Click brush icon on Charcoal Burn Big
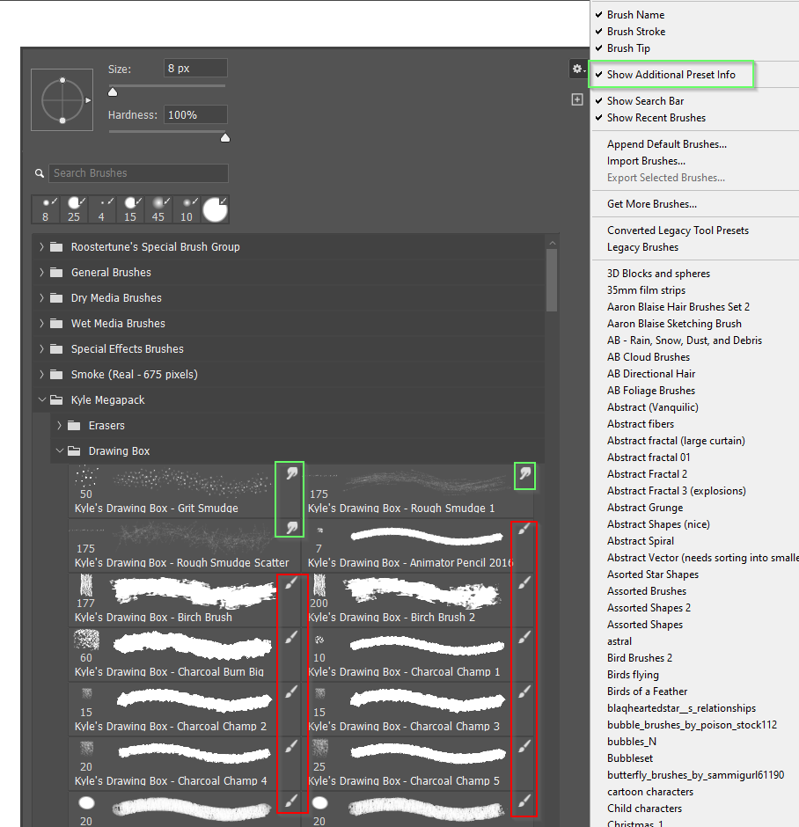799x827 pixels. [x=291, y=638]
